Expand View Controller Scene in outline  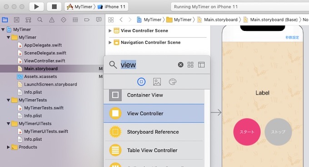coord(110,30)
